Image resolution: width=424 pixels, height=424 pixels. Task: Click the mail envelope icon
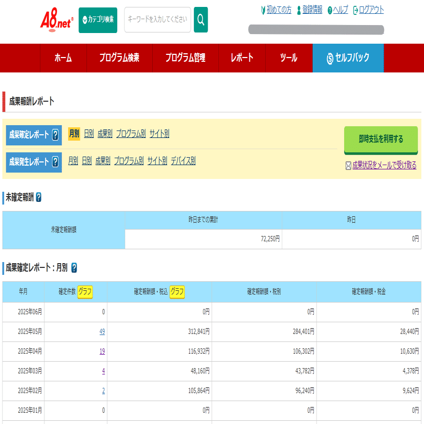tap(348, 166)
